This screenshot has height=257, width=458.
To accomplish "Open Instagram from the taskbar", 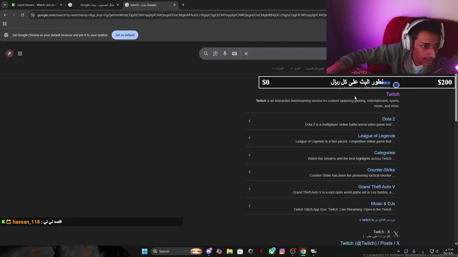I will point(282,251).
